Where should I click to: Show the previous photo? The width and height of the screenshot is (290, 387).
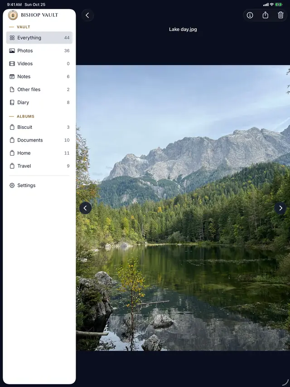point(85,208)
